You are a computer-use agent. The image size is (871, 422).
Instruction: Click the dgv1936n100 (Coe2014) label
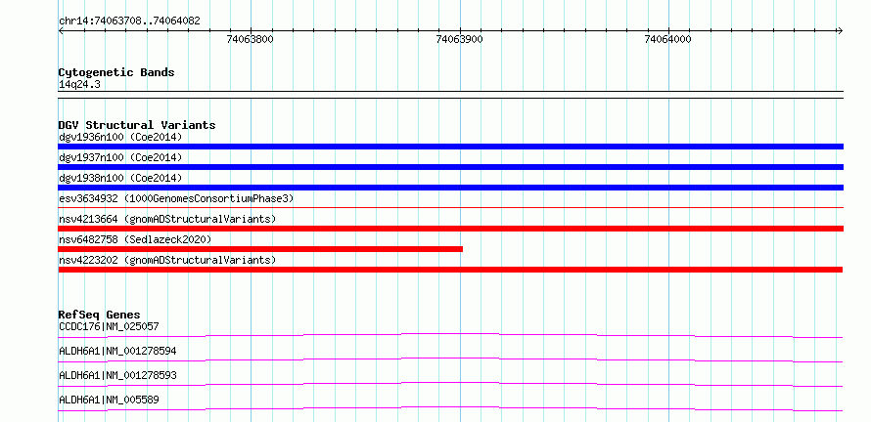120,137
